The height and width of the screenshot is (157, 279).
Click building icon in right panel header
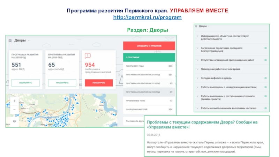[x=196, y=27]
